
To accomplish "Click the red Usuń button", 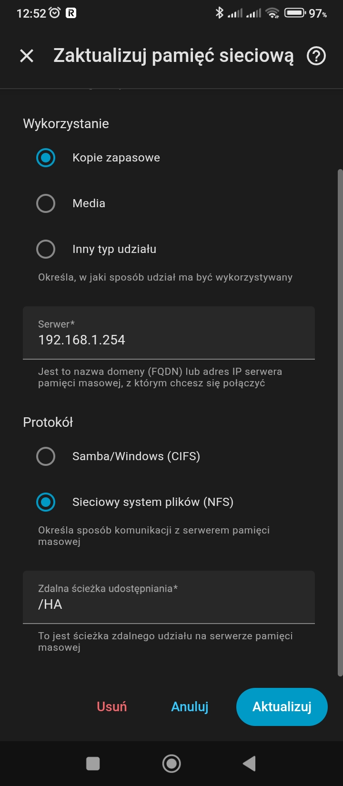I will point(112,706).
